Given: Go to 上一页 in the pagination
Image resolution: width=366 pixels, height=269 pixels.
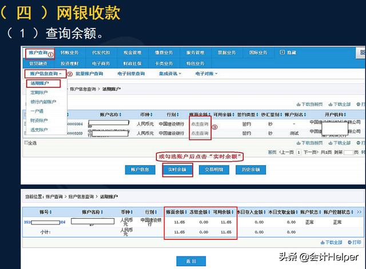Looking at the screenshot, I should point(287,152).
